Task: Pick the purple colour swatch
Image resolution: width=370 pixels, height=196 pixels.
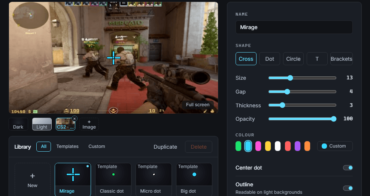Action: 297,146
